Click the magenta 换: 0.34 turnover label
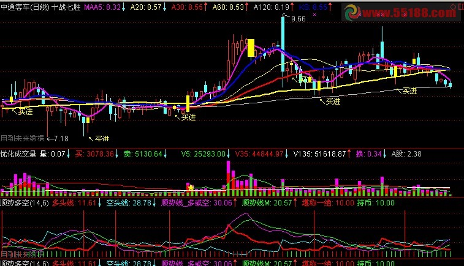This screenshot has height=266, width=464. (x=369, y=154)
